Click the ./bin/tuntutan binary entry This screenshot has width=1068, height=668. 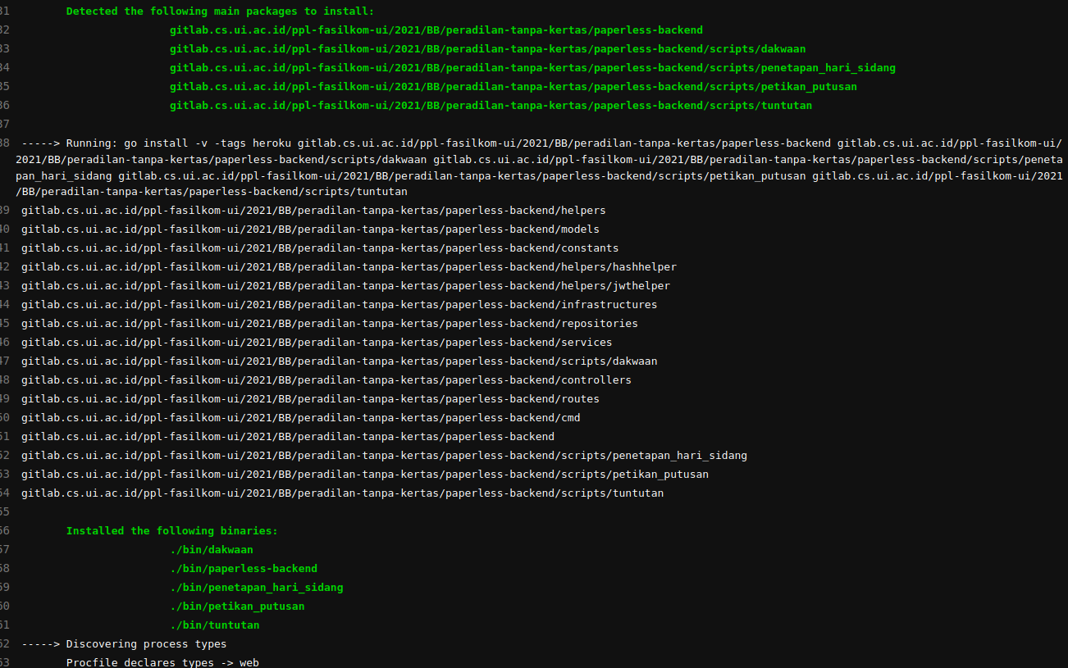pos(215,625)
